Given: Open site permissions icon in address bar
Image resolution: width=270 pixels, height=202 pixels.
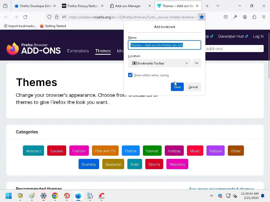Looking at the screenshot, I should [x=64, y=17].
